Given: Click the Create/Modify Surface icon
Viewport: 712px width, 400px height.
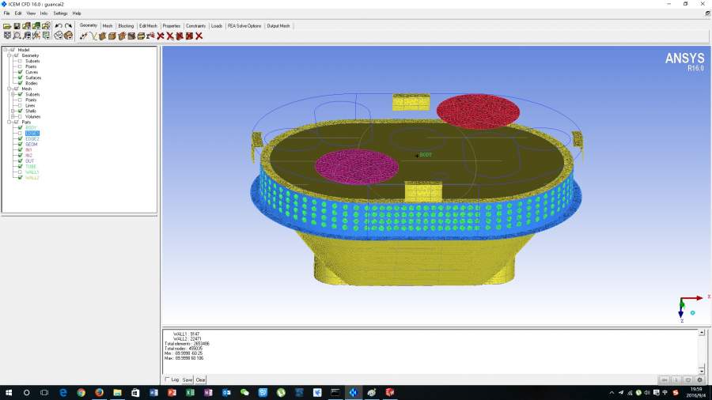Looking at the screenshot, I should 103,36.
